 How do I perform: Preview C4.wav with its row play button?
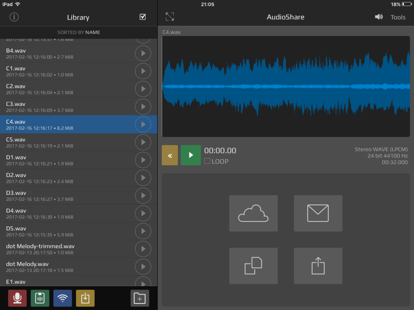(x=143, y=124)
